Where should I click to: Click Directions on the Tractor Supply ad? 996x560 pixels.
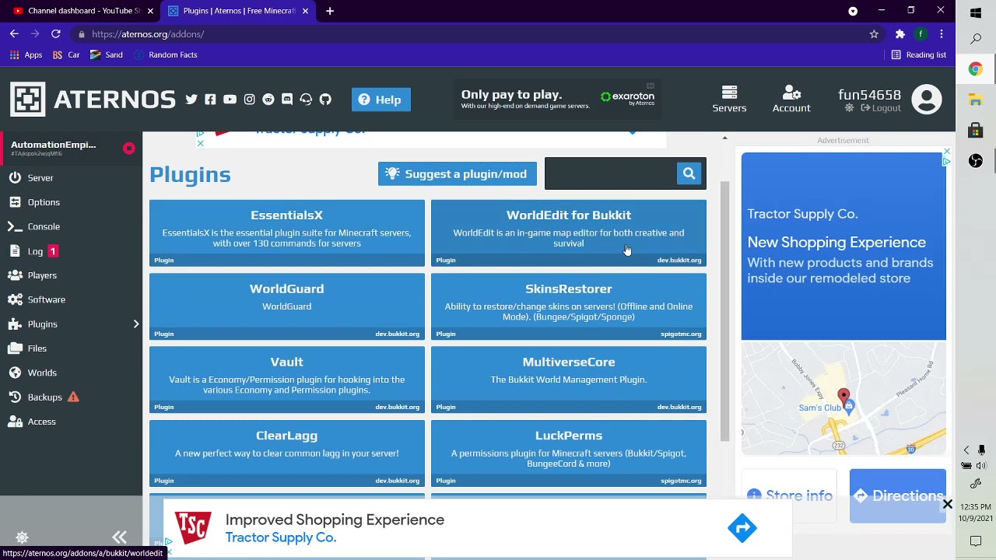click(x=898, y=496)
